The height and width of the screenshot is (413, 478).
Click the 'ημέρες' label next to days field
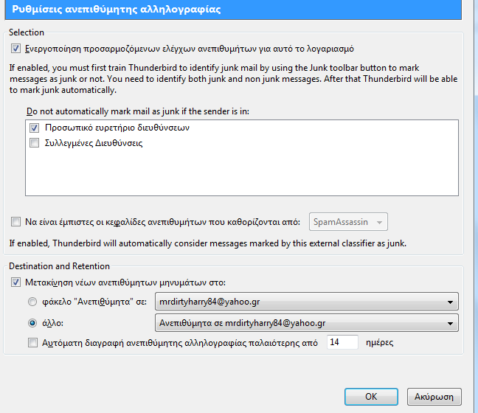click(380, 343)
